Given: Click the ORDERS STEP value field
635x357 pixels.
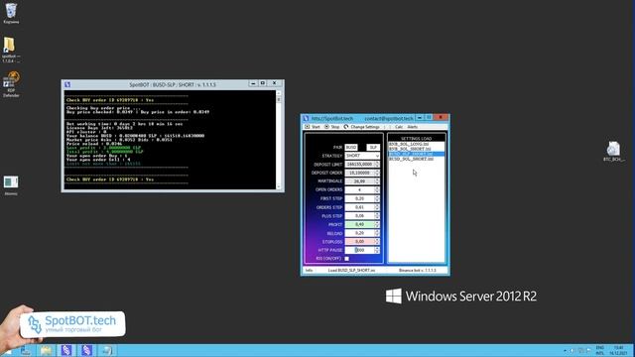Looking at the screenshot, I should click(x=359, y=207).
